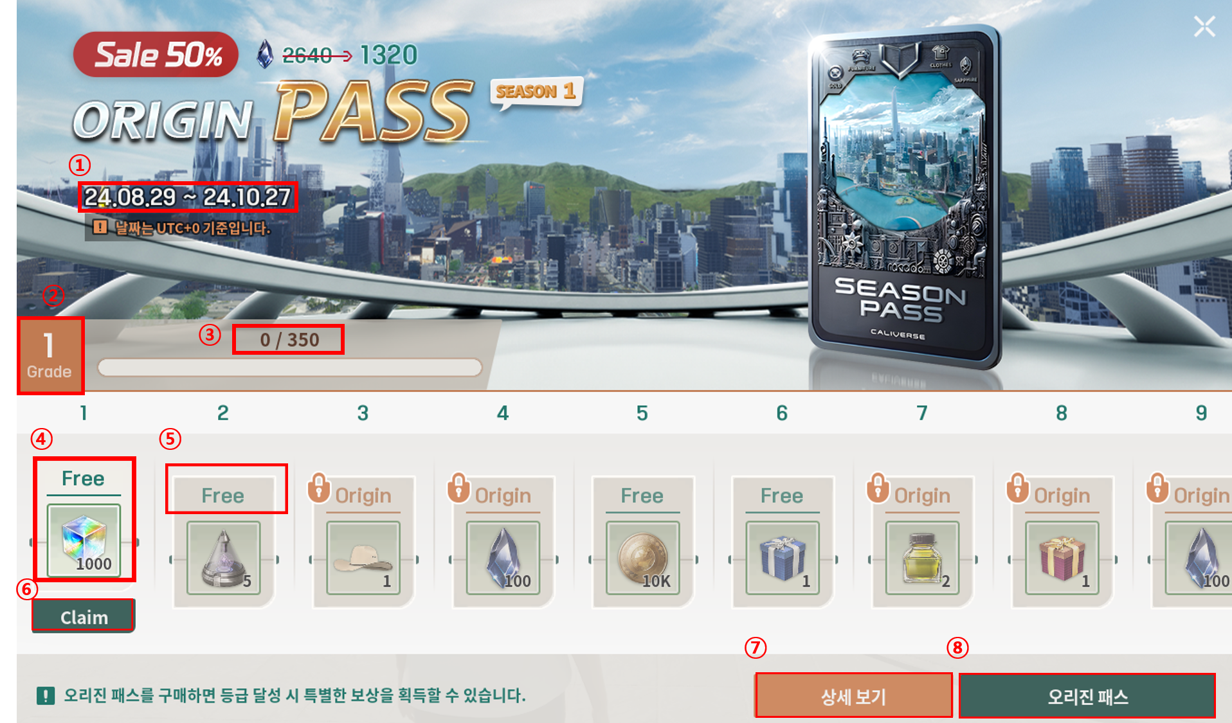This screenshot has width=1232, height=723.
Task: Click the cowboy hat reward icon
Action: (x=363, y=557)
